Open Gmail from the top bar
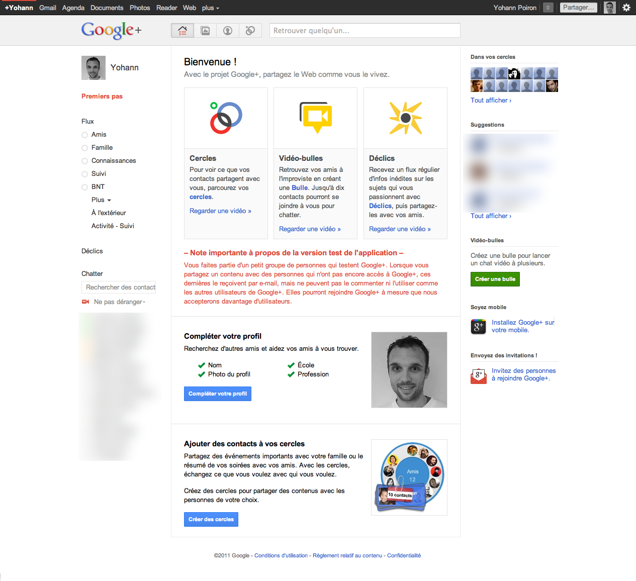The image size is (636, 581). (48, 8)
